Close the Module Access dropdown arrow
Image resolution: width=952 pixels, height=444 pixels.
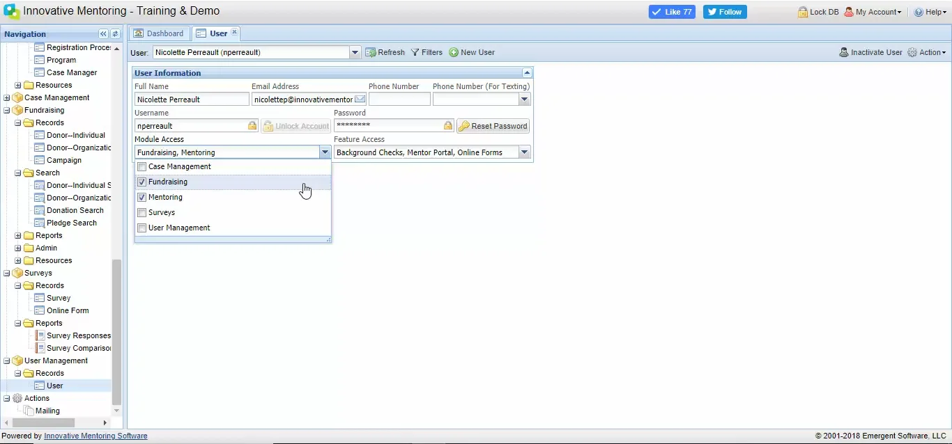(325, 152)
